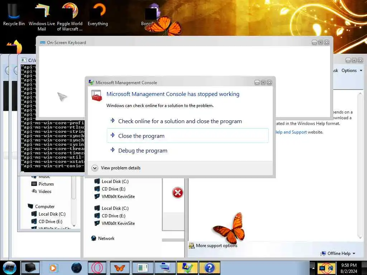The image size is (367, 275).
Task: Click the left tree scrollbar down arrow
Action: pos(74,226)
